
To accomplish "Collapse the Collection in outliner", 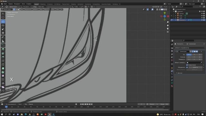I will pos(174,12).
